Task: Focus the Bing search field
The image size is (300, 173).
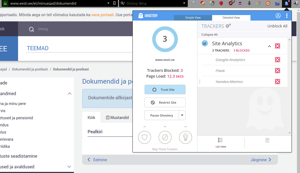Action: 154,3
